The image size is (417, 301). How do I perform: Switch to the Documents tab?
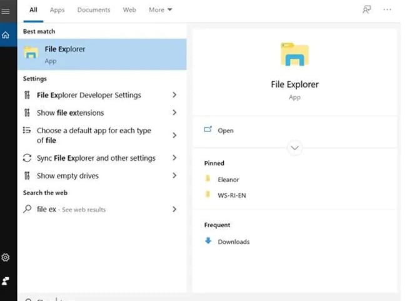tap(94, 10)
